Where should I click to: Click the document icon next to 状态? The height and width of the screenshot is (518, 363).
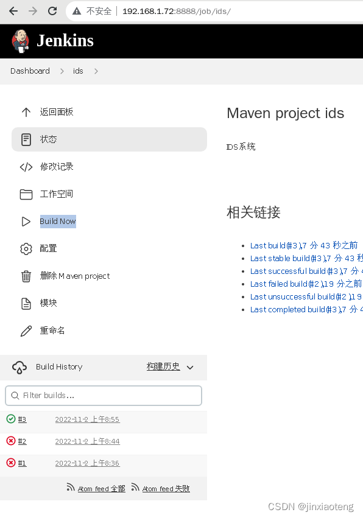pos(26,140)
